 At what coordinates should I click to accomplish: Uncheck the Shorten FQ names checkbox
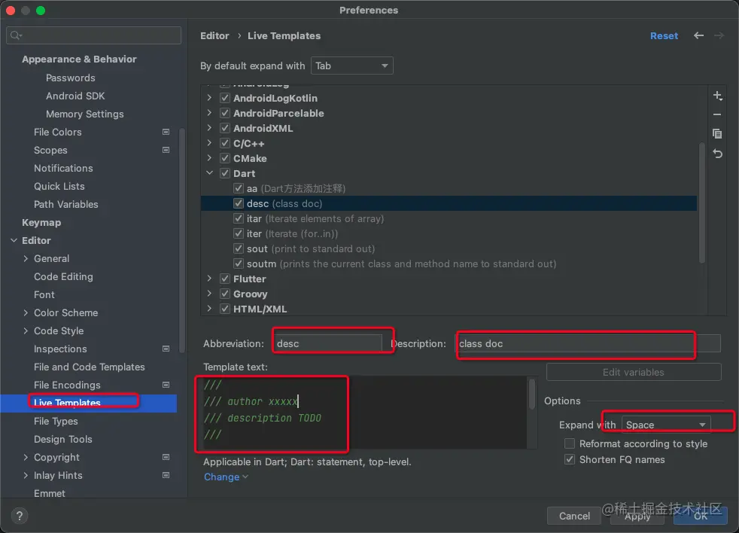coord(570,459)
